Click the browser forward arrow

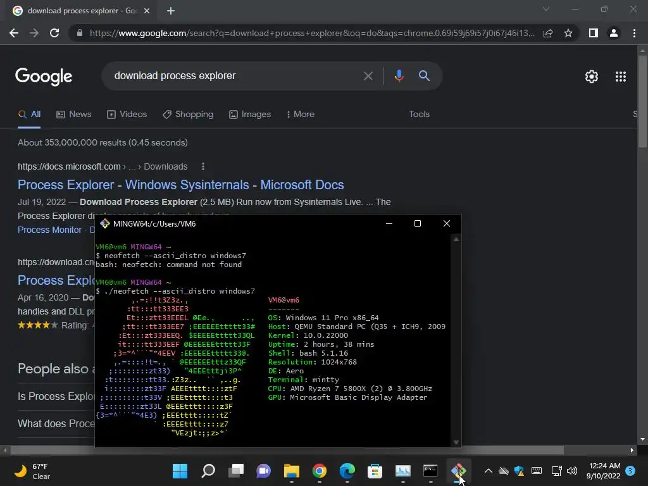coord(34,33)
